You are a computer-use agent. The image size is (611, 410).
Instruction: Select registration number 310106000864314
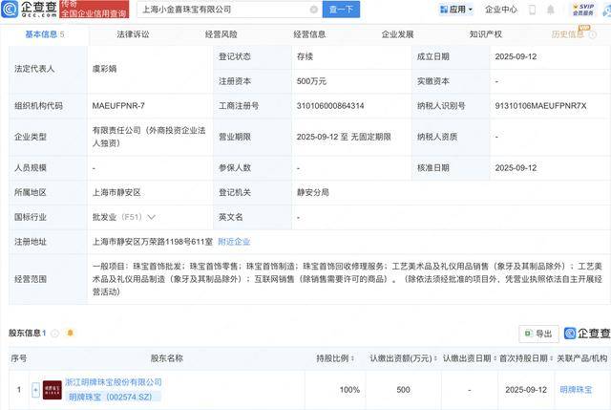[x=330, y=106]
